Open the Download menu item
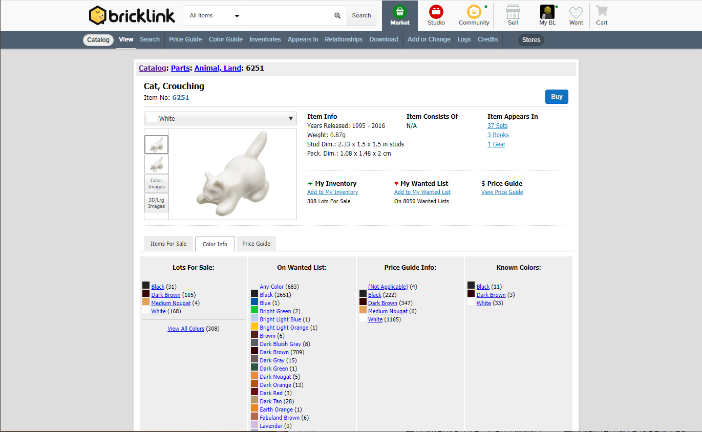 click(x=384, y=39)
